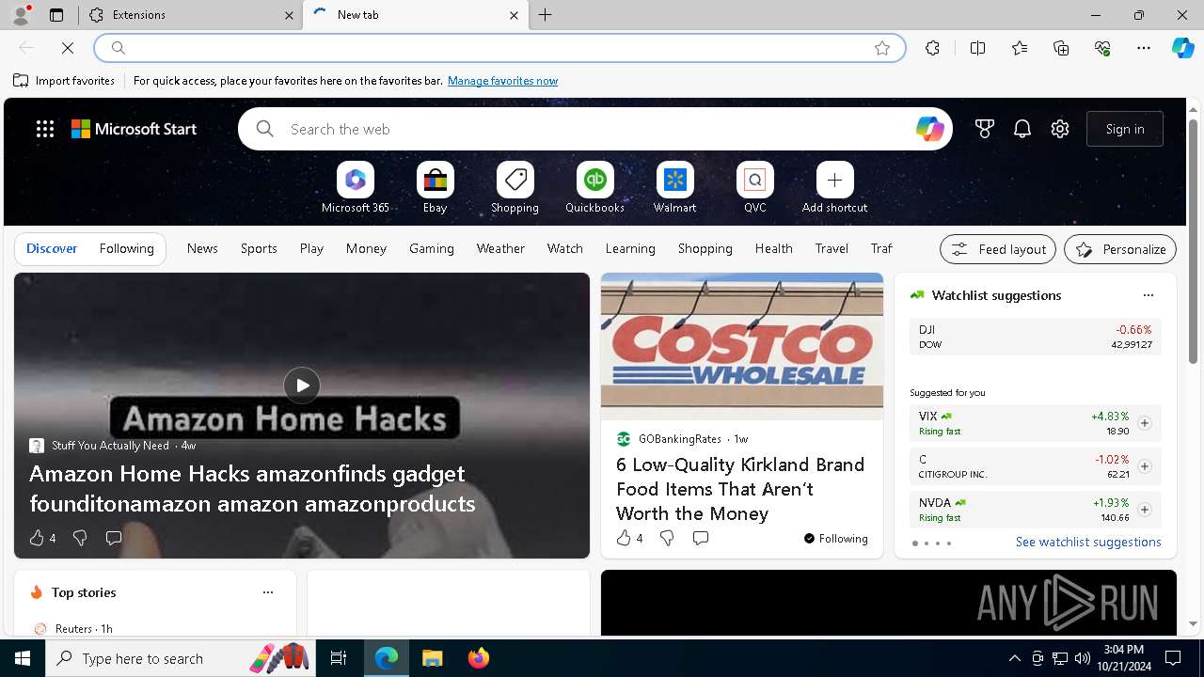The height and width of the screenshot is (677, 1204).
Task: Like the Amazon Home Hacks video
Action: click(42, 538)
